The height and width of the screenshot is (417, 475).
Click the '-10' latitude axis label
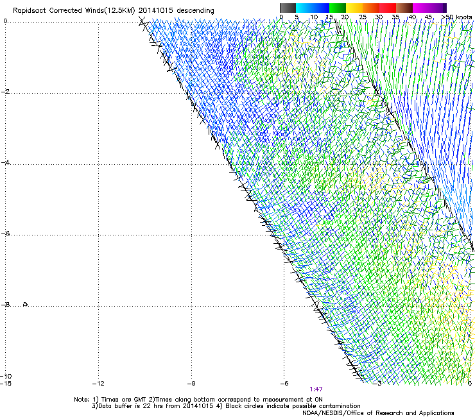coord(6,376)
